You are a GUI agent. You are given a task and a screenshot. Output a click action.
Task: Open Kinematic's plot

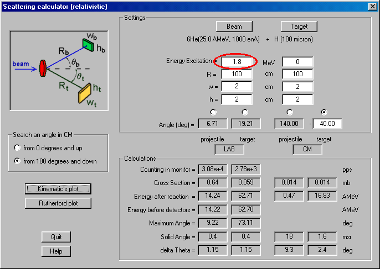pos(58,188)
